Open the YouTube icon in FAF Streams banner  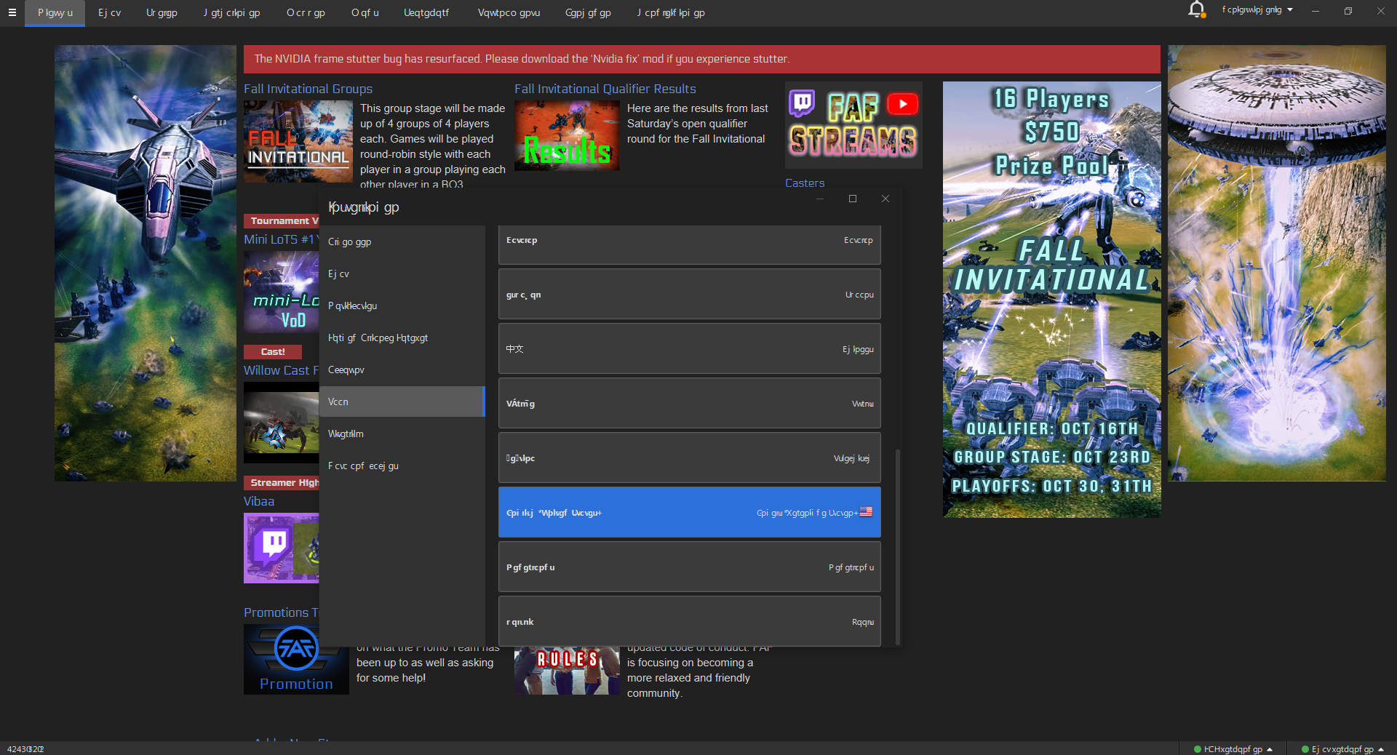tap(902, 104)
